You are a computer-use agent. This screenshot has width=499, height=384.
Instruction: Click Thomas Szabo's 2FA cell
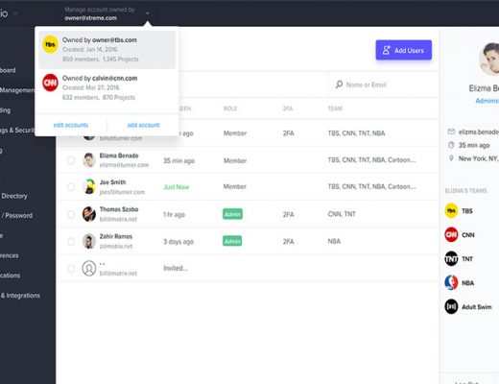(288, 214)
